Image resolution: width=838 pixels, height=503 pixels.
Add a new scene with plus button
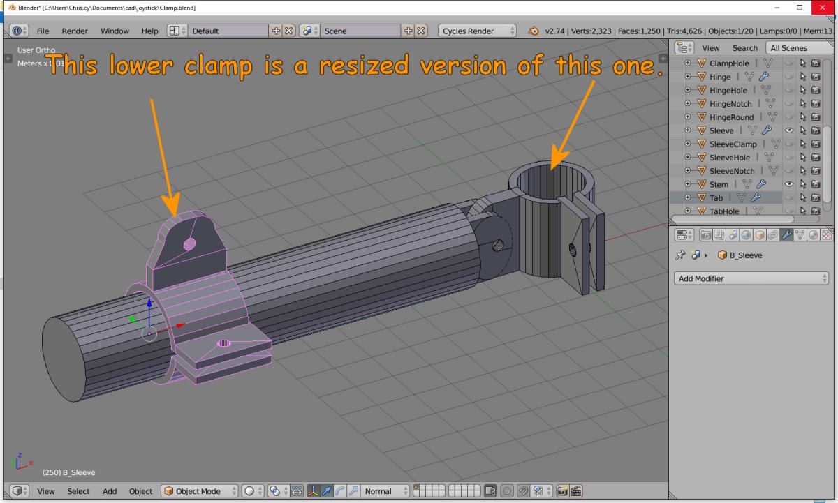407,31
